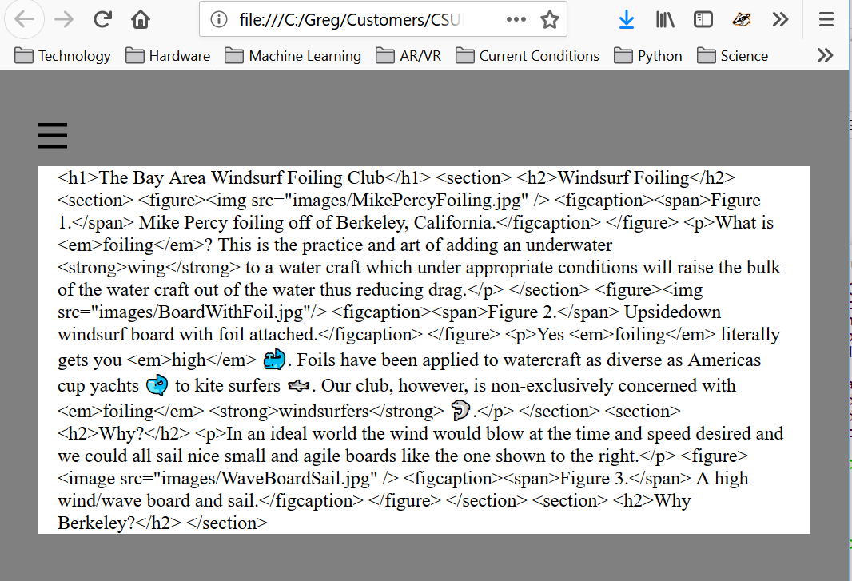Open the Firefox application hamburger menu
The image size is (852, 581).
click(826, 20)
